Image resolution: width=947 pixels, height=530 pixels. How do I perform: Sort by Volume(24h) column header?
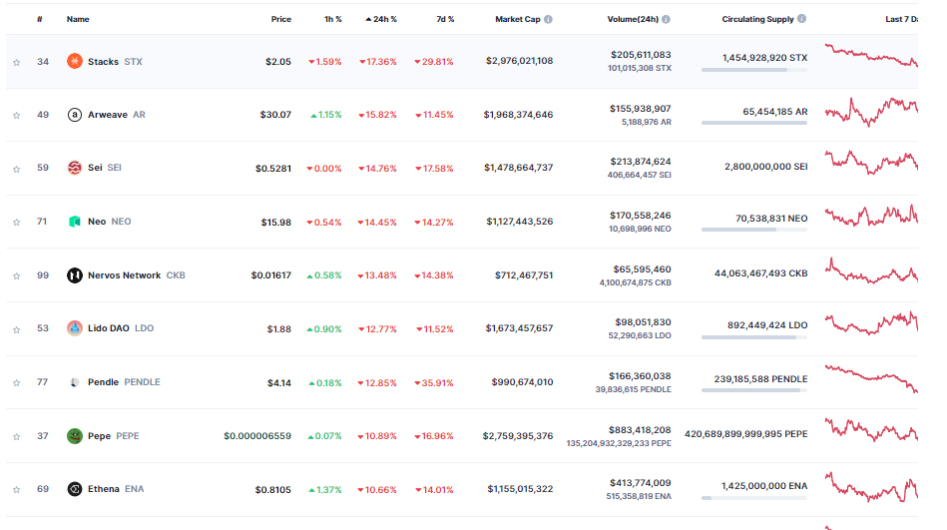tap(633, 19)
